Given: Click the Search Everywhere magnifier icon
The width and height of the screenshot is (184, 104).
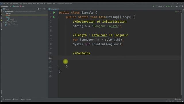Looking at the screenshot, I should pyautogui.click(x=183, y=6).
